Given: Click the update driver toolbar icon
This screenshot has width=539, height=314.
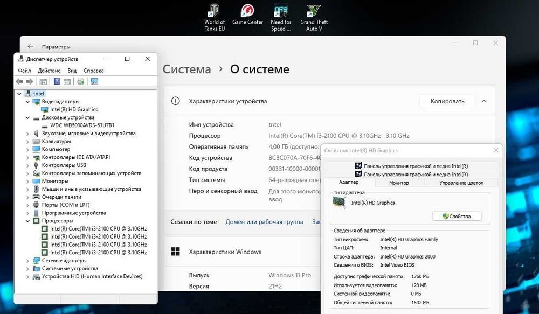Looking at the screenshot, I should [x=81, y=81].
